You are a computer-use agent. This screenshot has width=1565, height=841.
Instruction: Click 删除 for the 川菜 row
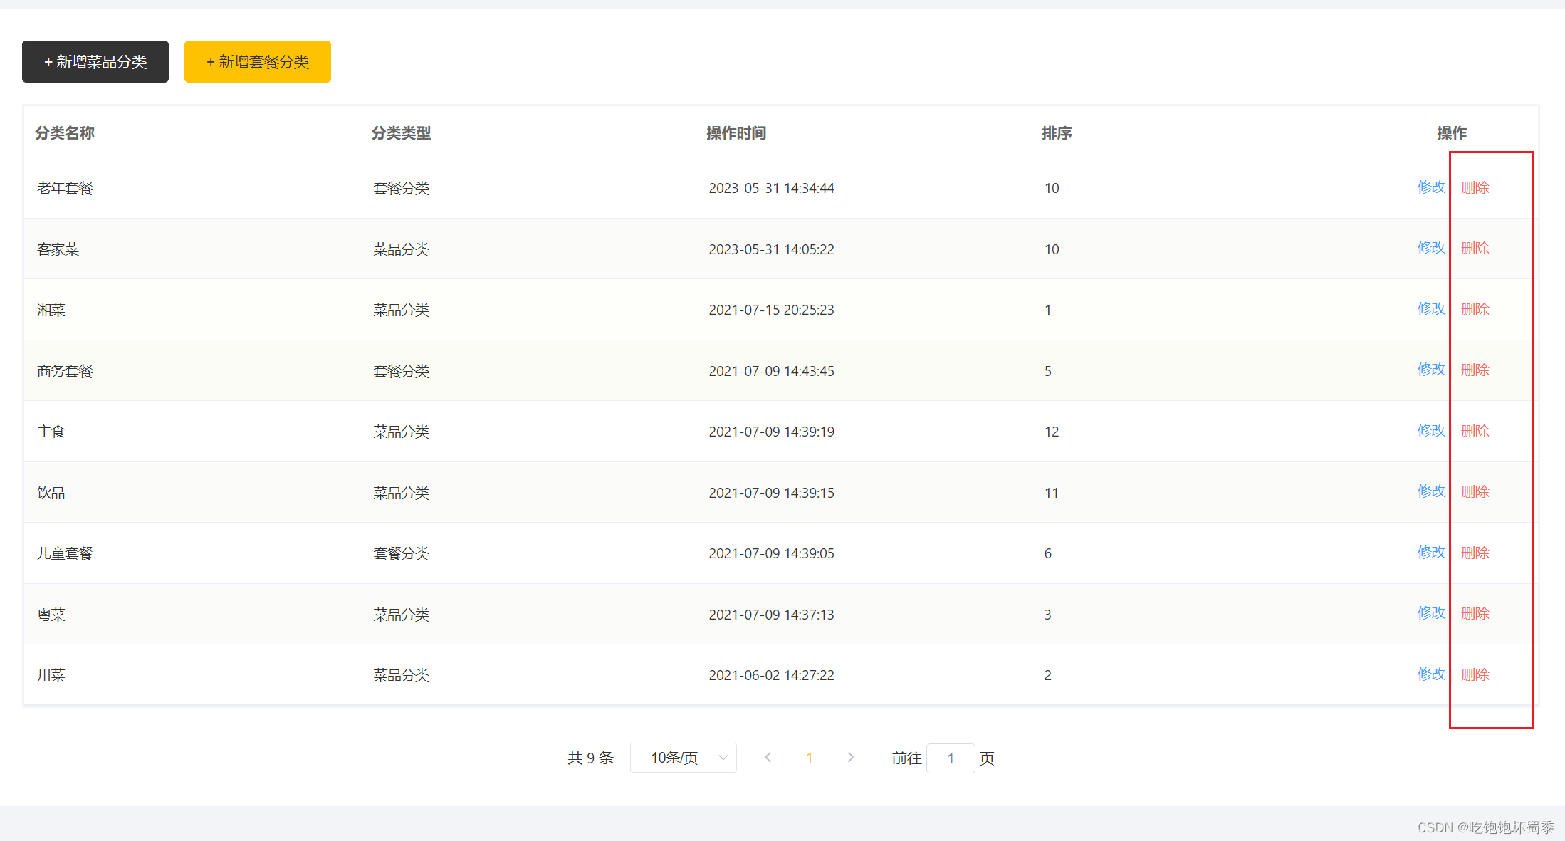coord(1475,674)
